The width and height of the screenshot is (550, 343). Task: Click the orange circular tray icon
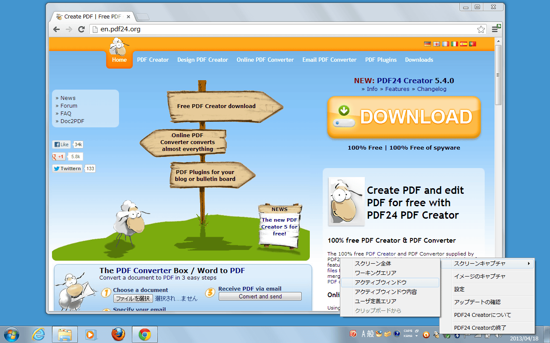pyautogui.click(x=426, y=335)
